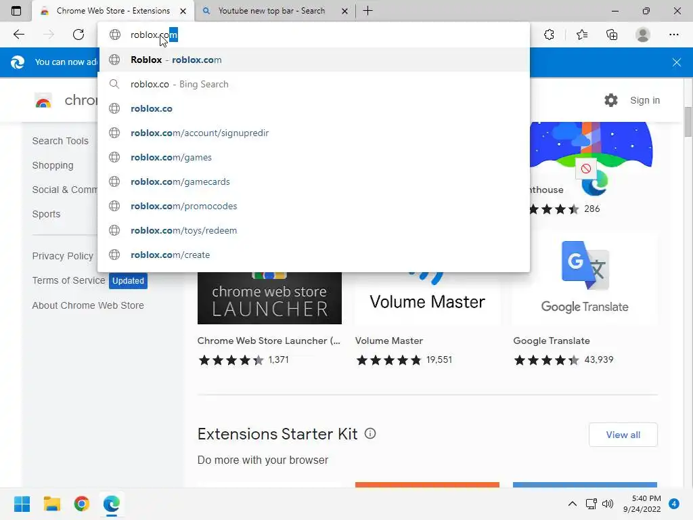This screenshot has height=520, width=693.
Task: Go back to the previous page
Action: (18, 35)
